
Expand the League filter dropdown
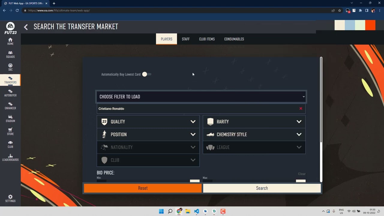[254, 147]
